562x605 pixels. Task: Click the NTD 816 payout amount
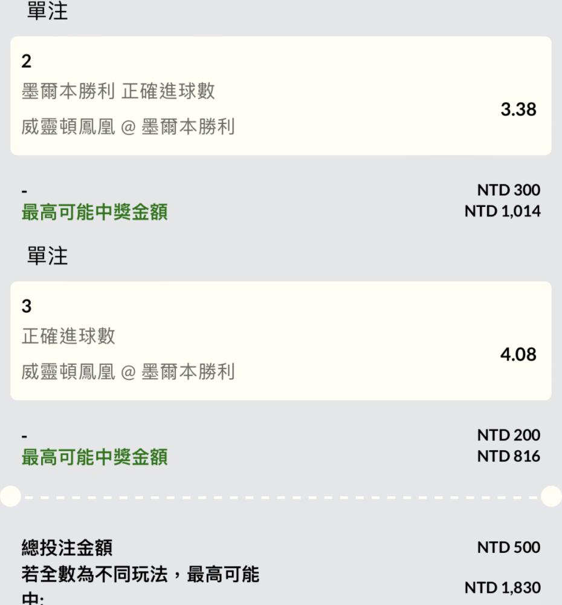509,456
